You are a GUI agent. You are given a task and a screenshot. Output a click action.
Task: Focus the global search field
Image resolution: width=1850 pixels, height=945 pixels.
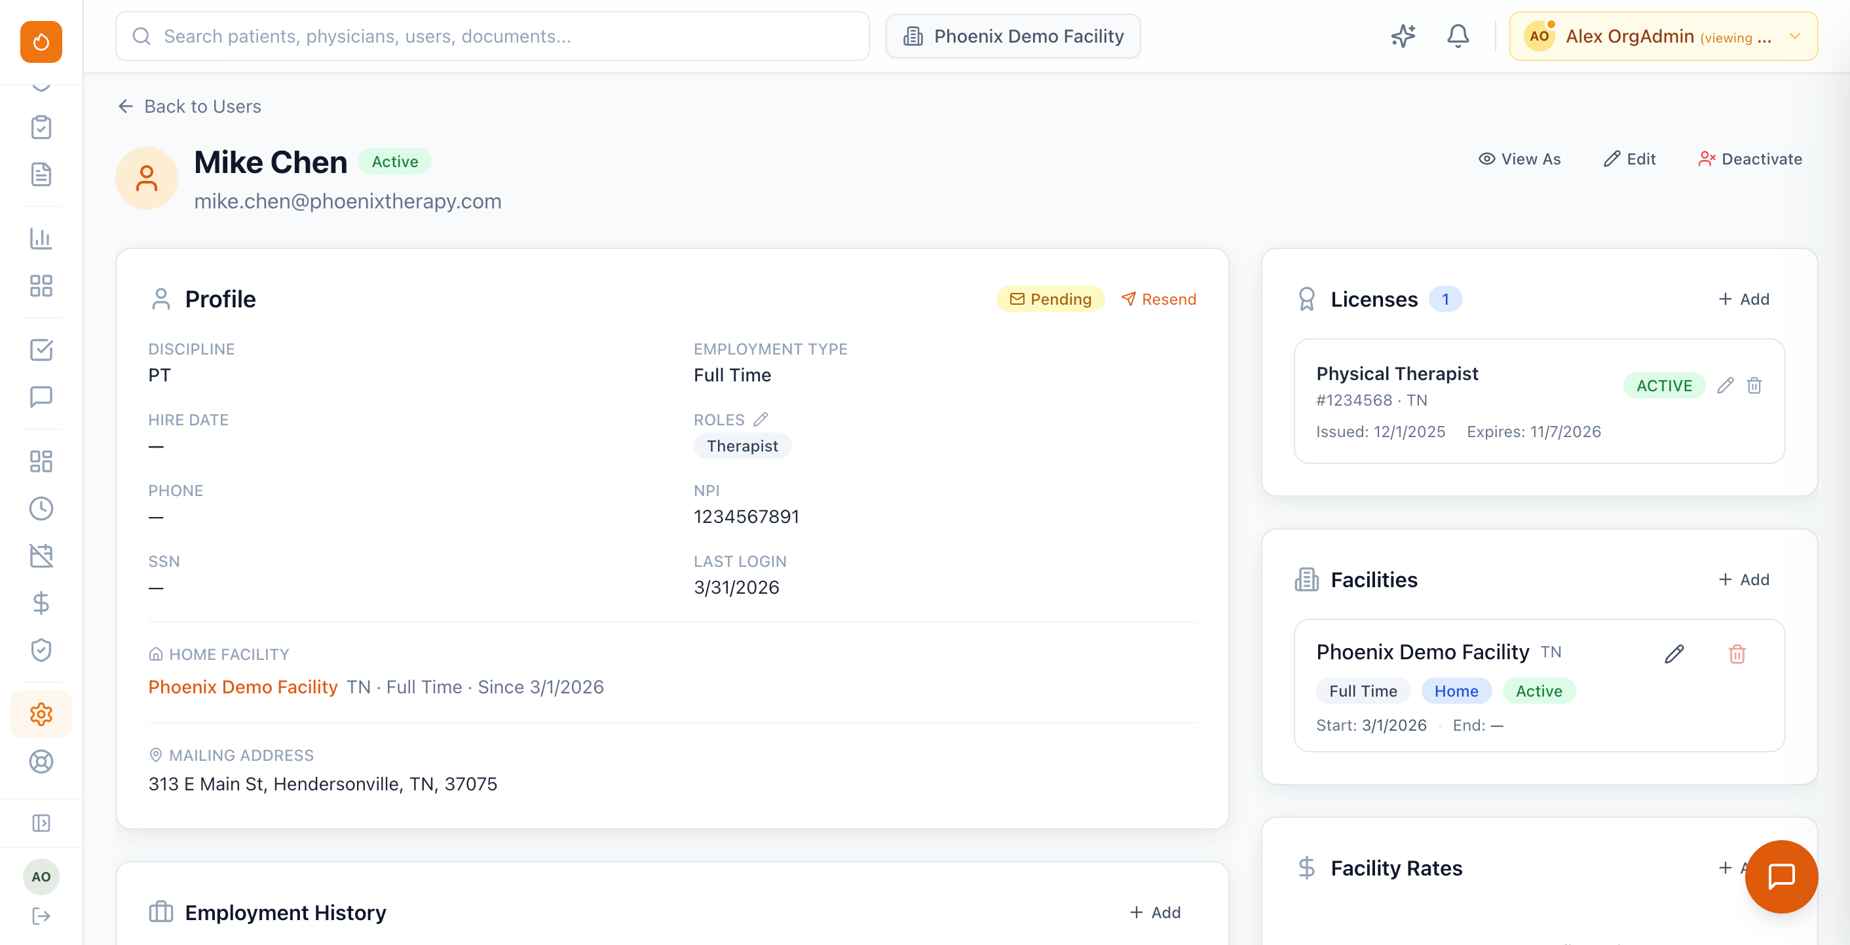coord(492,36)
